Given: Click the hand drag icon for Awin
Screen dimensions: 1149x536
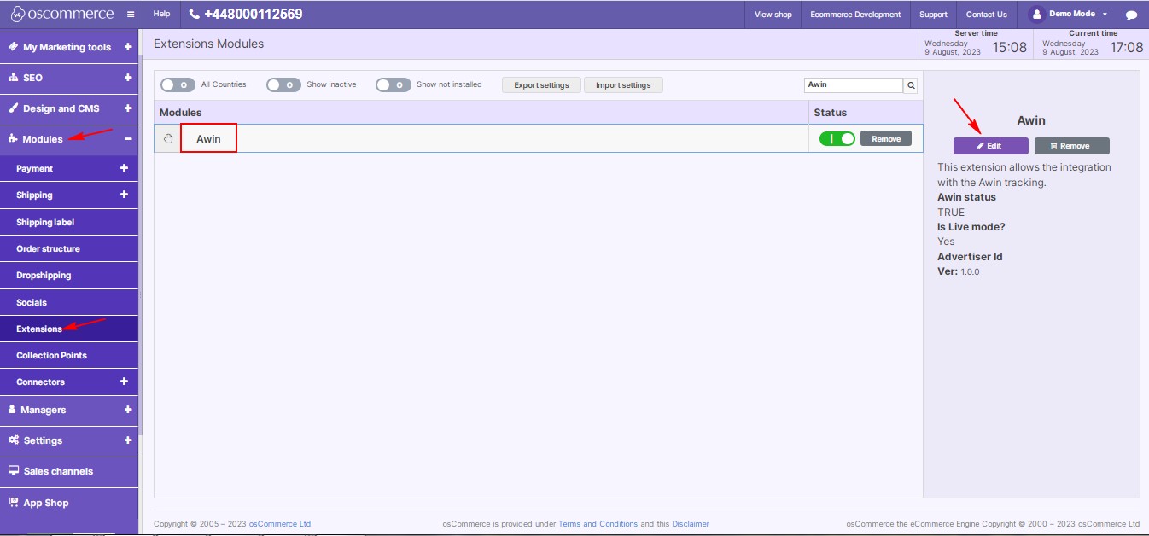Looking at the screenshot, I should (168, 138).
